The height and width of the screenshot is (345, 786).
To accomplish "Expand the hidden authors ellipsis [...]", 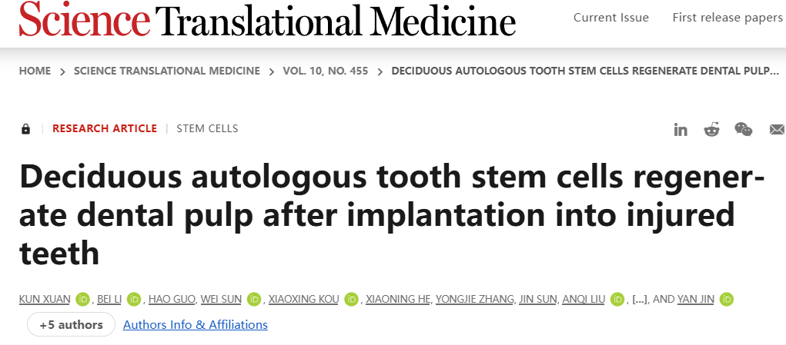I will coord(639,299).
